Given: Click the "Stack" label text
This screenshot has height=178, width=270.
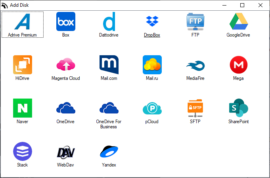Looking at the screenshot, I should pos(22,165).
